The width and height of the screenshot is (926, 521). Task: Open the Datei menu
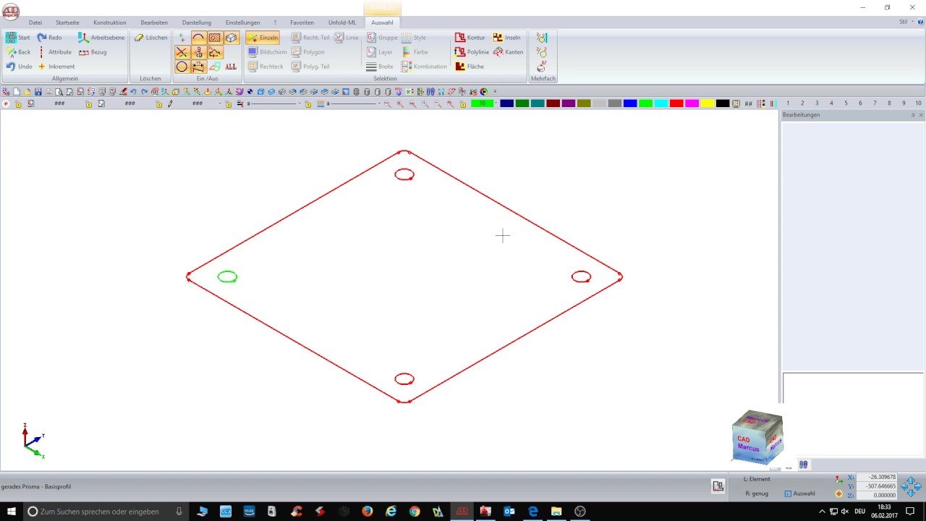pyautogui.click(x=35, y=22)
